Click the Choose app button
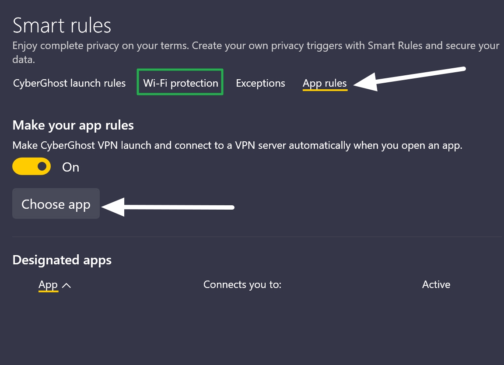Image resolution: width=504 pixels, height=365 pixels. (x=56, y=204)
